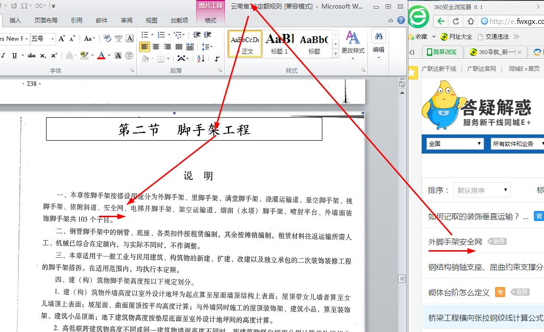This screenshot has width=544, height=332.
Task: Click the Sort A-Z icon
Action: [x=201, y=58]
